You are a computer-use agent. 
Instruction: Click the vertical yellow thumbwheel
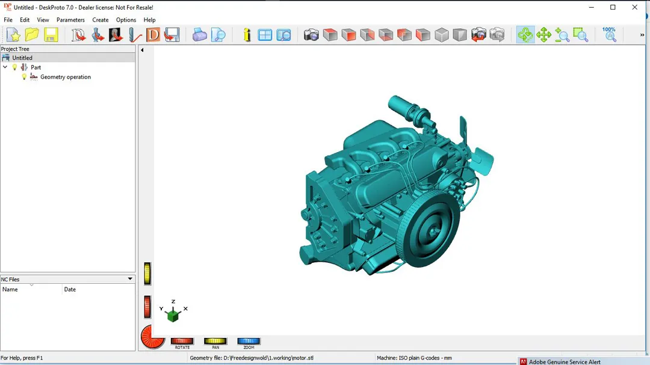147,274
